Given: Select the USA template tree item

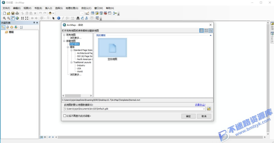Looking at the screenshot, I should point(79,68).
